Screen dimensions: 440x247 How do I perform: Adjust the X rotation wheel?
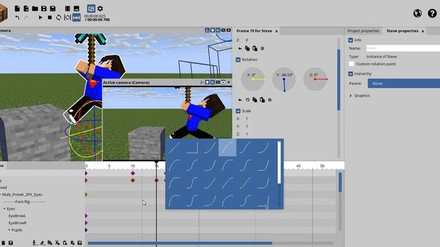(x=253, y=80)
